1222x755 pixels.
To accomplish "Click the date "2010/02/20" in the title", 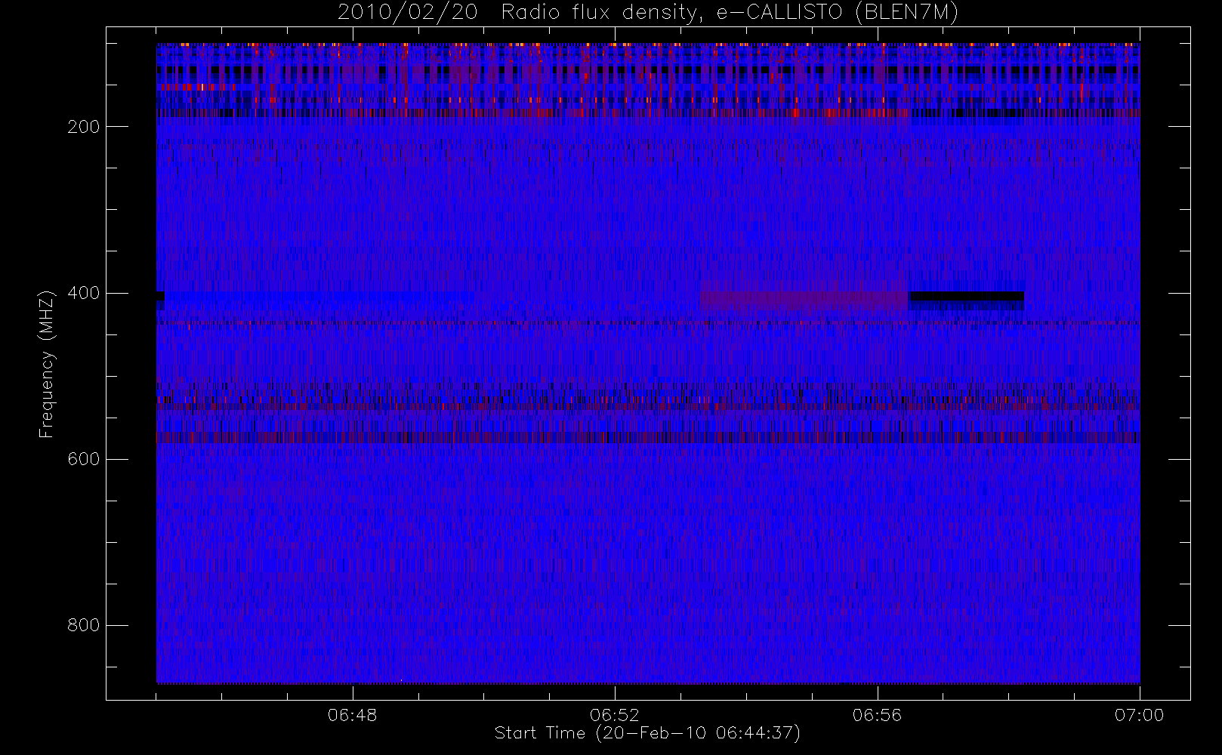I will pos(408,13).
